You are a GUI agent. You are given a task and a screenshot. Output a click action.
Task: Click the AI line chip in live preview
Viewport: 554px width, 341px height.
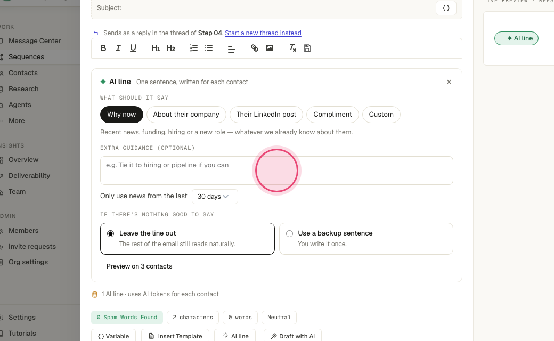click(516, 38)
